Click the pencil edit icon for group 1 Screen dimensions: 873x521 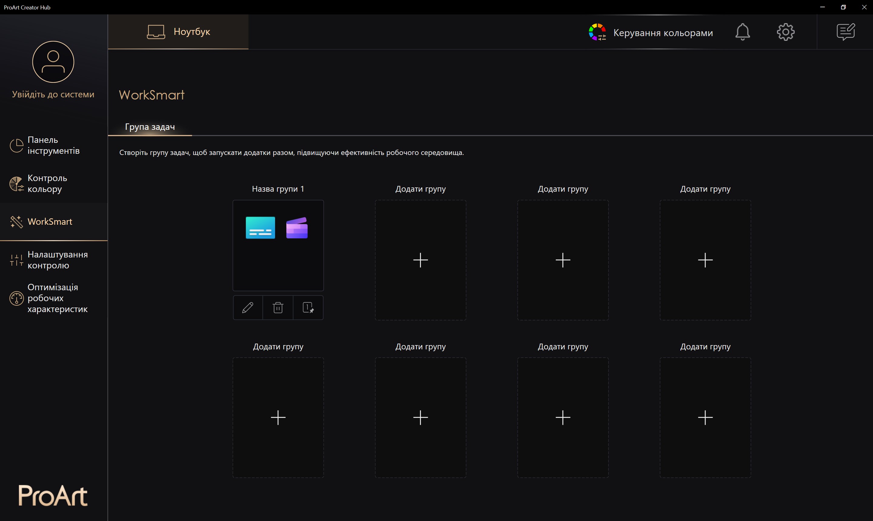coord(248,308)
